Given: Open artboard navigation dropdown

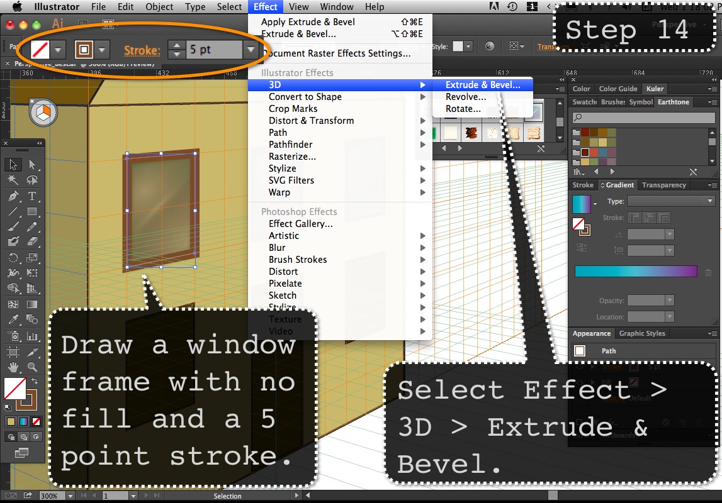Looking at the screenshot, I should [133, 495].
